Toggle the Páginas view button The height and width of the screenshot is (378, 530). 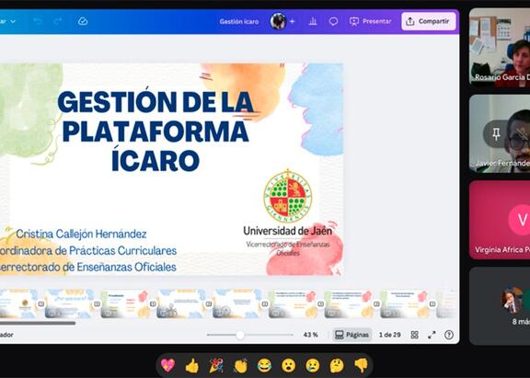[351, 335]
